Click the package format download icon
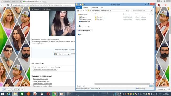 click(55, 54)
